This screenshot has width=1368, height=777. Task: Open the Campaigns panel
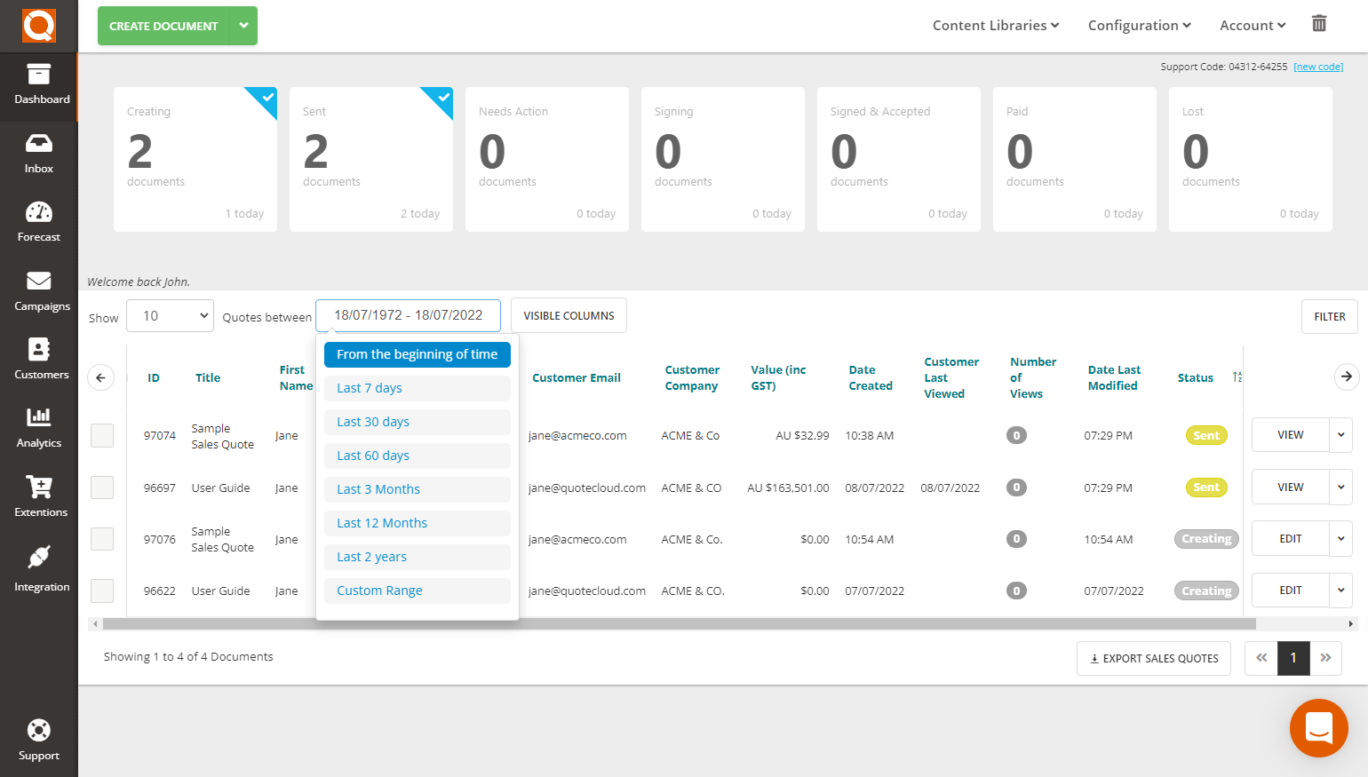(x=38, y=290)
